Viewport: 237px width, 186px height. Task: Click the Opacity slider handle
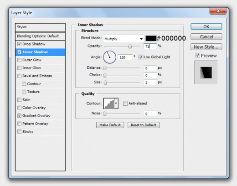(130, 46)
